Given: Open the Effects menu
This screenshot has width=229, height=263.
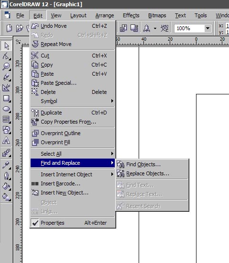Looking at the screenshot, I should pos(131,15).
